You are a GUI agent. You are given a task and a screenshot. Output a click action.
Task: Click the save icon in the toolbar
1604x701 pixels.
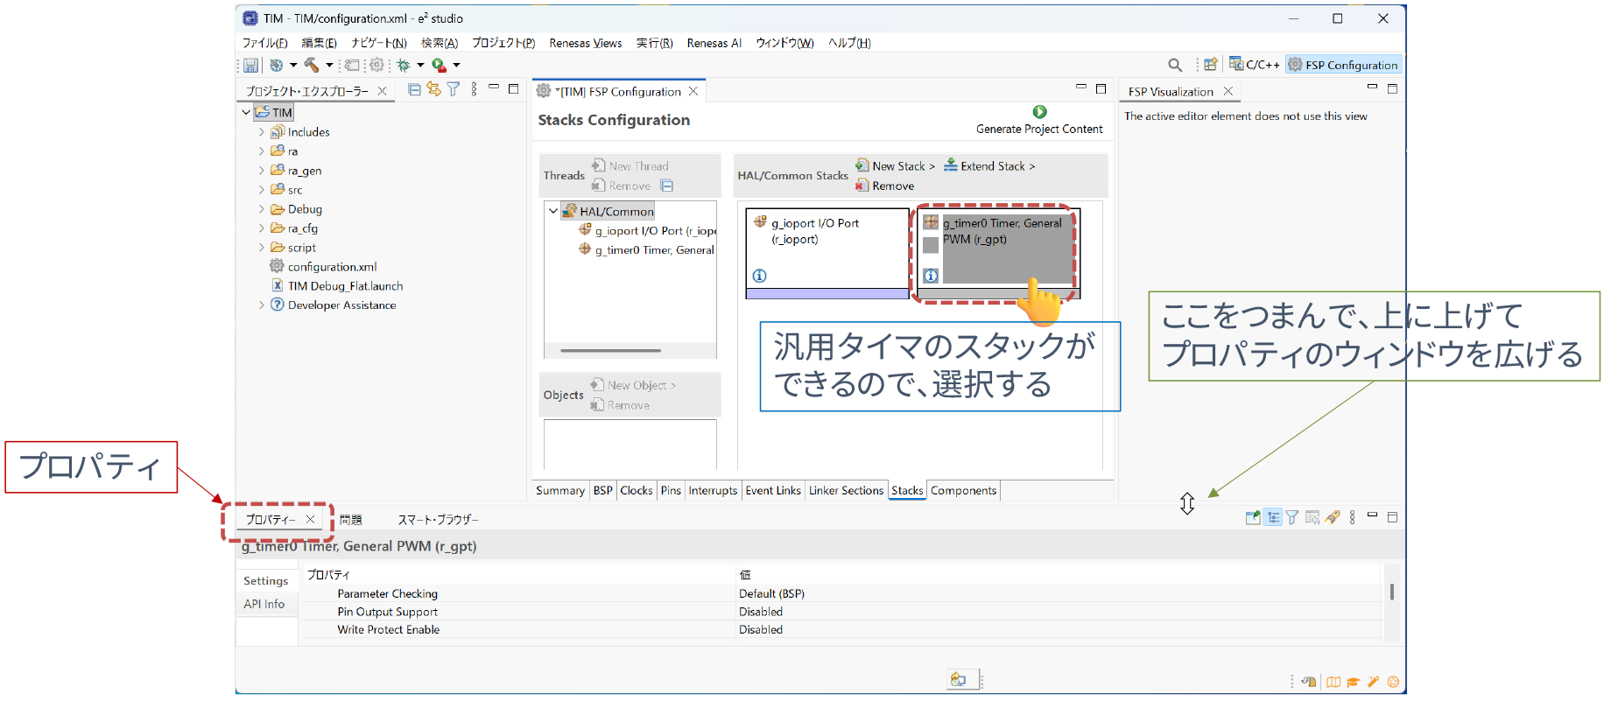pyautogui.click(x=251, y=66)
